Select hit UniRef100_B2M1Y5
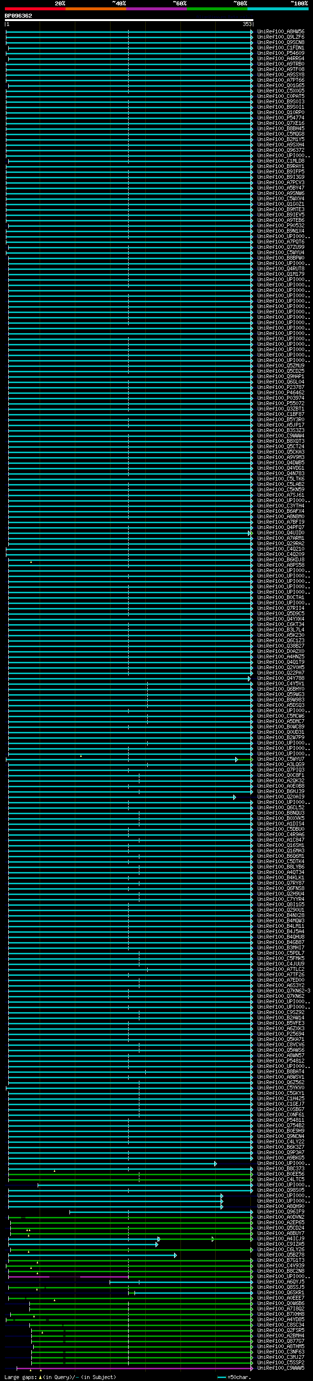 coord(281,140)
